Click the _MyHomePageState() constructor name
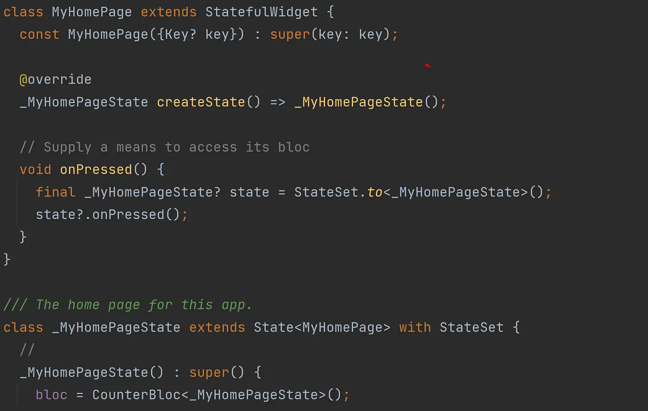The height and width of the screenshot is (411, 648). 92,373
